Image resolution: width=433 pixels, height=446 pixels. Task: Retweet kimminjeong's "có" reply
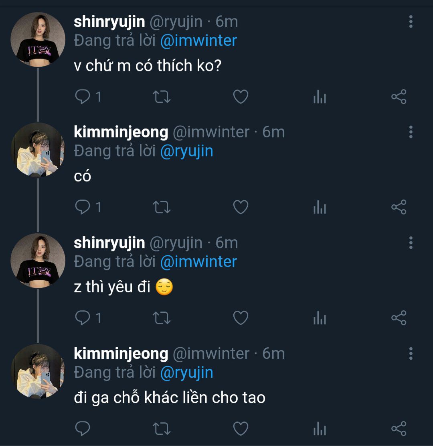click(162, 207)
